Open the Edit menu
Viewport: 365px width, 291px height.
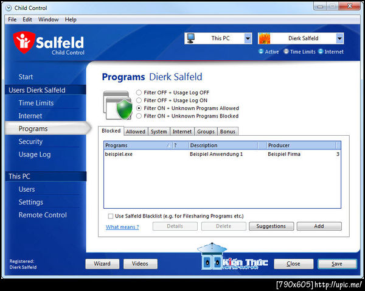pos(27,19)
